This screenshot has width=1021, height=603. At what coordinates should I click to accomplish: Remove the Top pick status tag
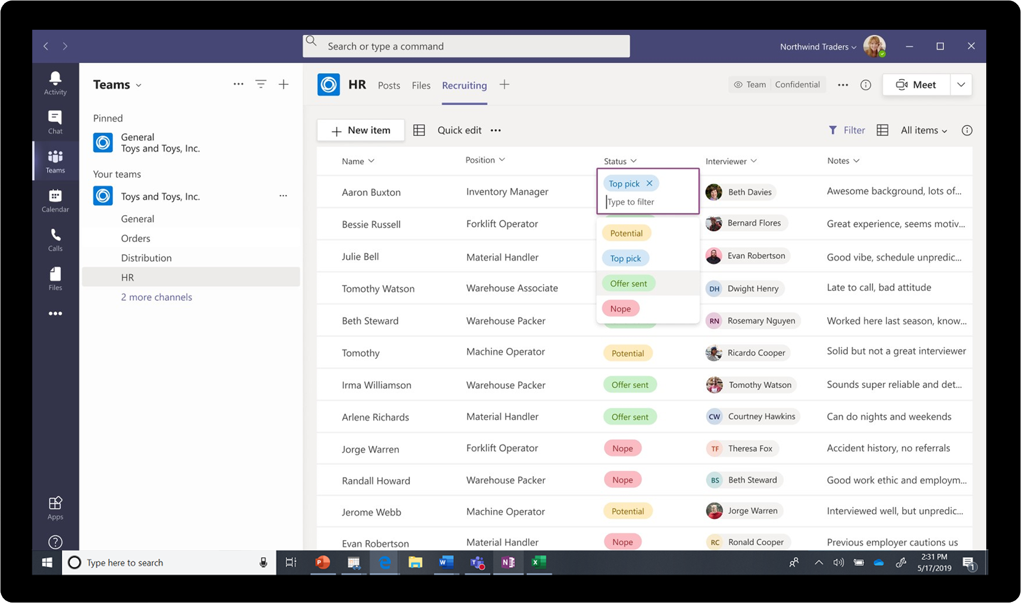[649, 183]
